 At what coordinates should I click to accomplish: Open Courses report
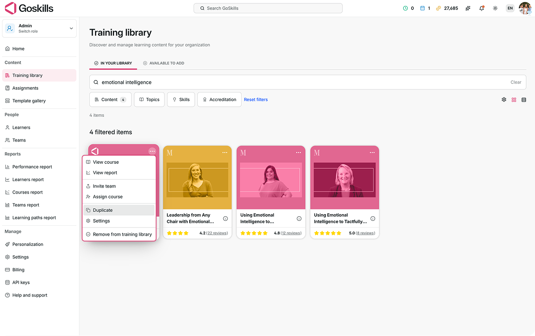(x=39, y=192)
